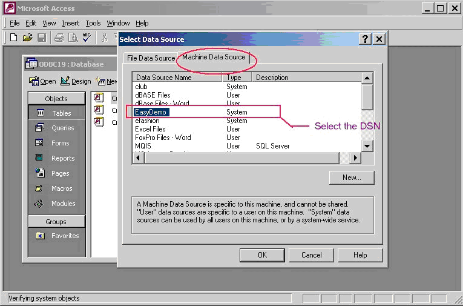
Task: Click the list's scroll up arrow
Action: [367, 78]
